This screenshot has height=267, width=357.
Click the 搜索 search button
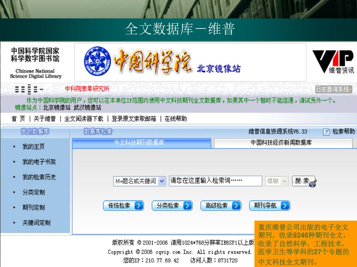tap(304, 181)
